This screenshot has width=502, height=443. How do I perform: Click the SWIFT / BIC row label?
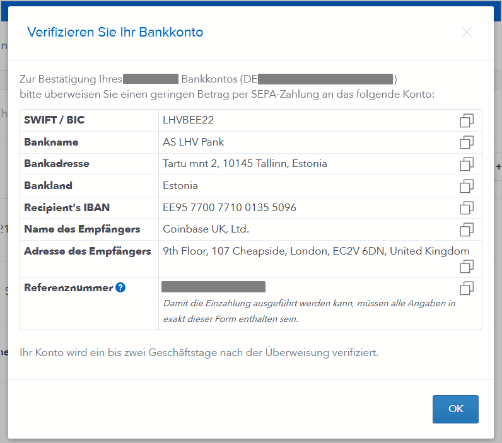(54, 120)
